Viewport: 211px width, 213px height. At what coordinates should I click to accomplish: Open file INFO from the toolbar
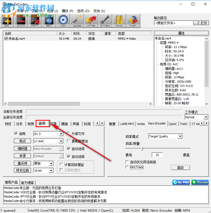click(x=49, y=21)
